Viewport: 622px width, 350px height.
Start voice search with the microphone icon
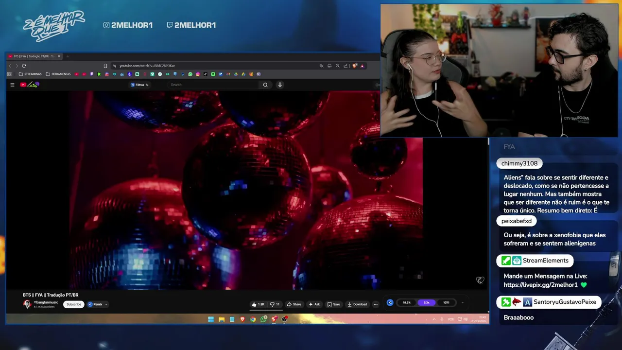coord(280,85)
